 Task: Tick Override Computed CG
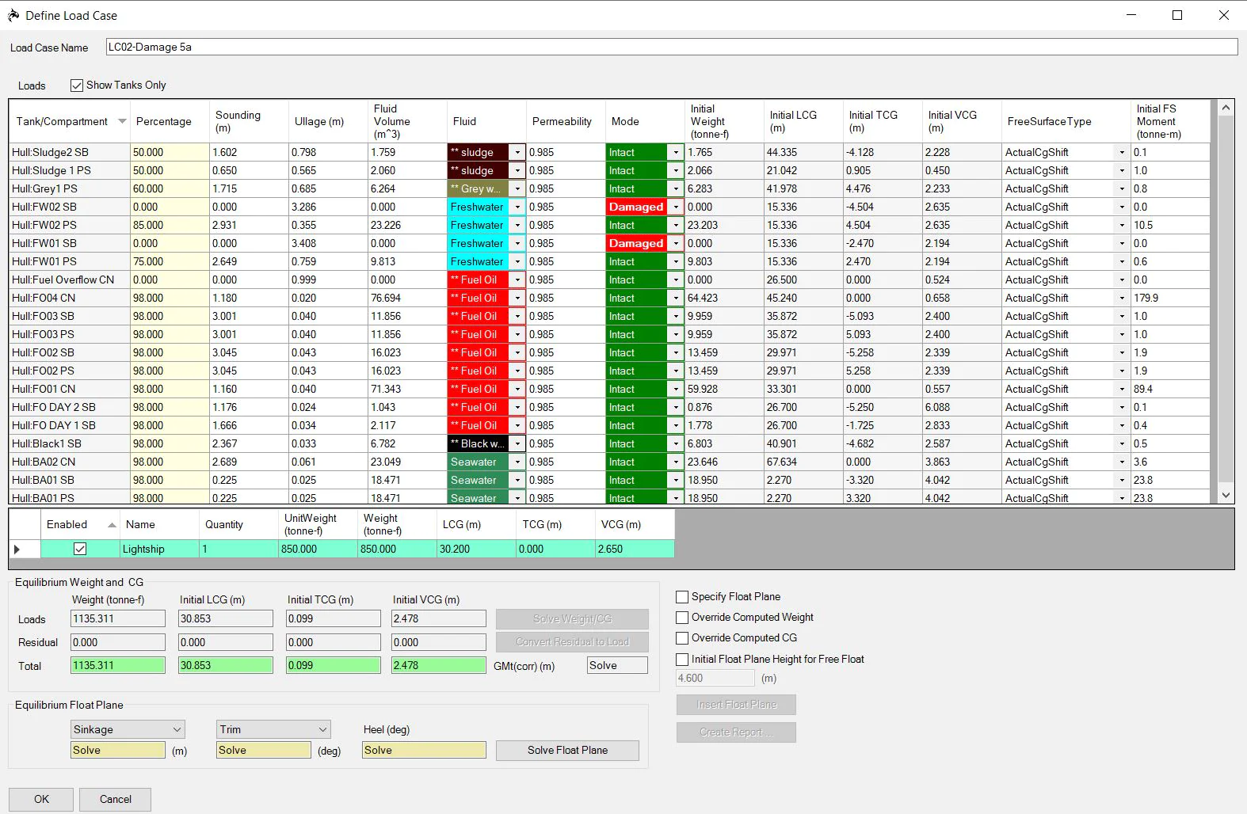tap(682, 638)
